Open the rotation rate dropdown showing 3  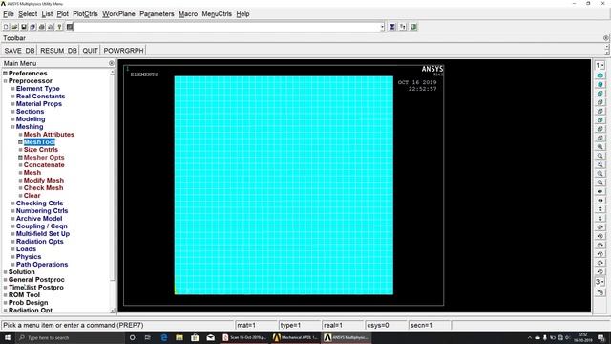click(600, 282)
